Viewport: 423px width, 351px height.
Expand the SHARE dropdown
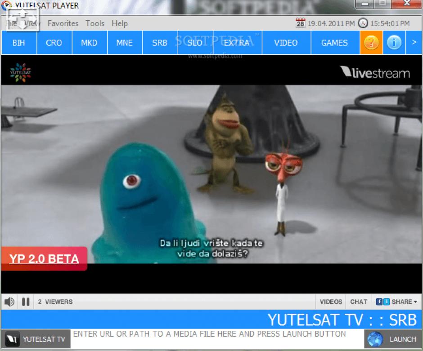405,302
